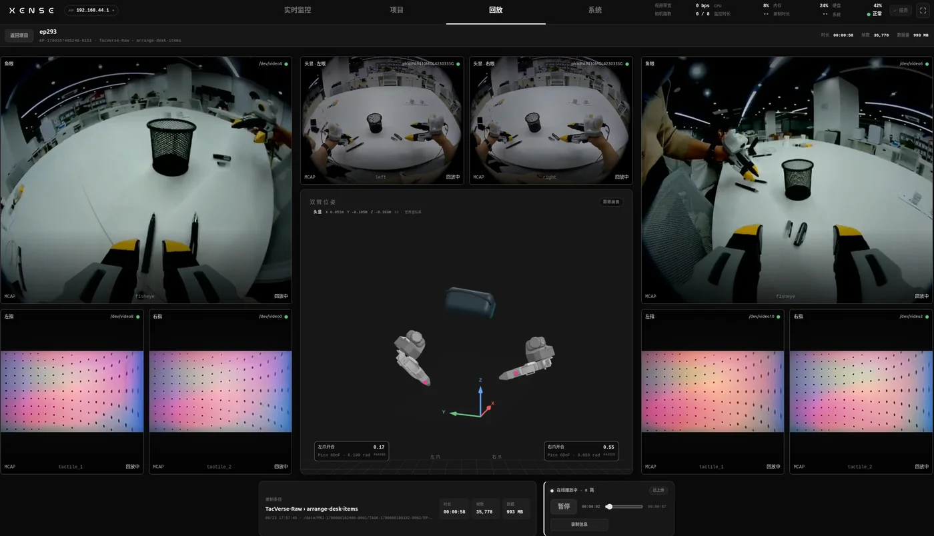Click the 返回项目 button
The width and height of the screenshot is (934, 536).
(19, 35)
